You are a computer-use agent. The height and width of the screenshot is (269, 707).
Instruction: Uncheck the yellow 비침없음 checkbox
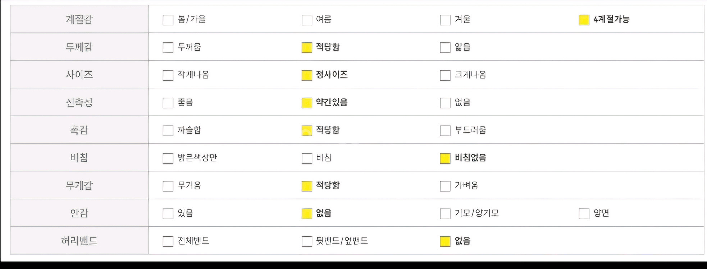click(x=445, y=158)
